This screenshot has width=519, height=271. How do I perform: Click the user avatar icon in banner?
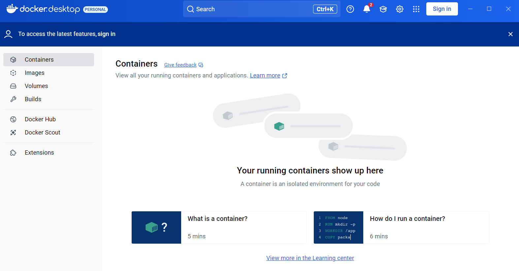(x=8, y=34)
